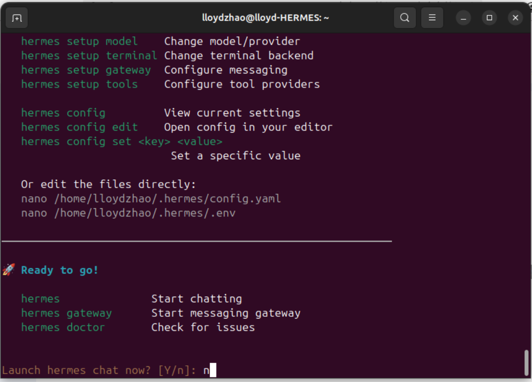Click the nano config.yaml path line
This screenshot has height=382, width=532.
click(151, 199)
